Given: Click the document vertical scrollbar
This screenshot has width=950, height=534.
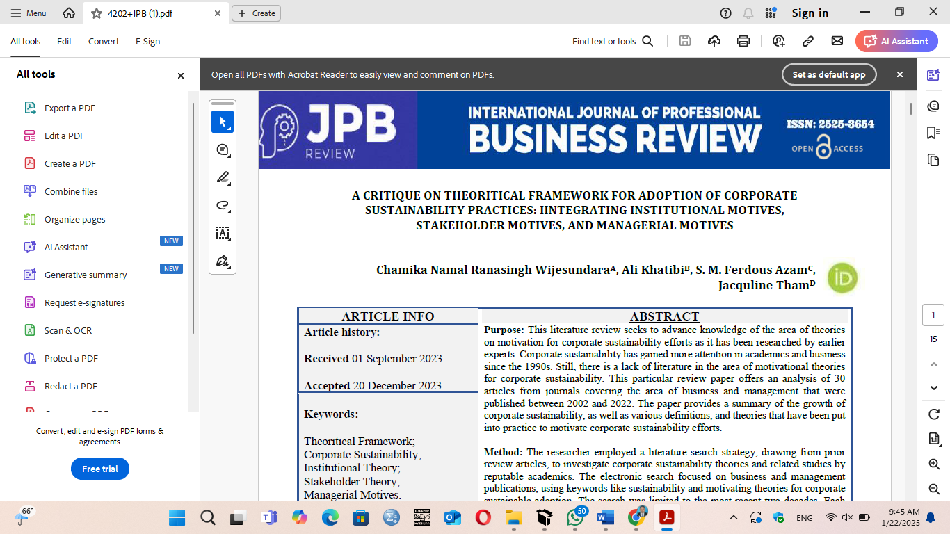Looking at the screenshot, I should (x=911, y=108).
